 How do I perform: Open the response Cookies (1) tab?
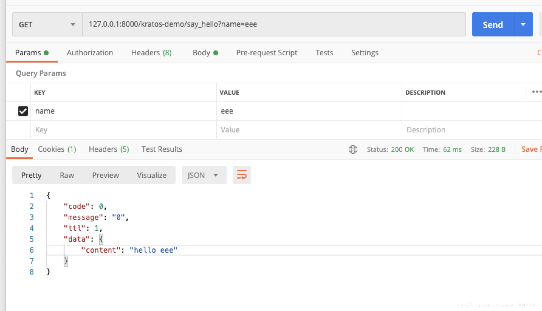tap(57, 149)
